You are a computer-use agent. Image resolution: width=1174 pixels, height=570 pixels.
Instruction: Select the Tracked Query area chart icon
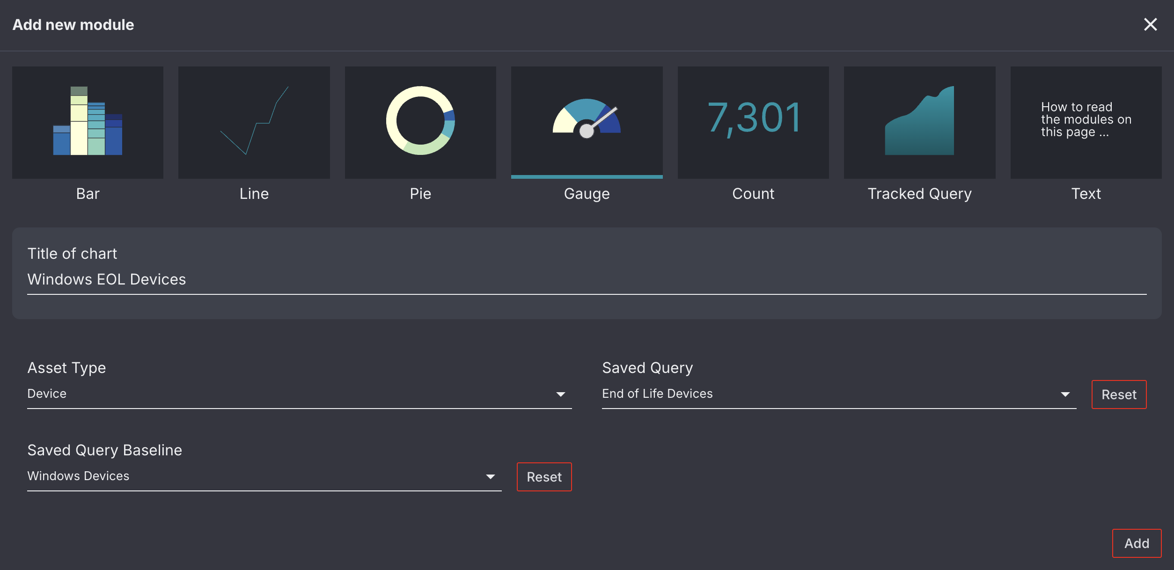[919, 122]
